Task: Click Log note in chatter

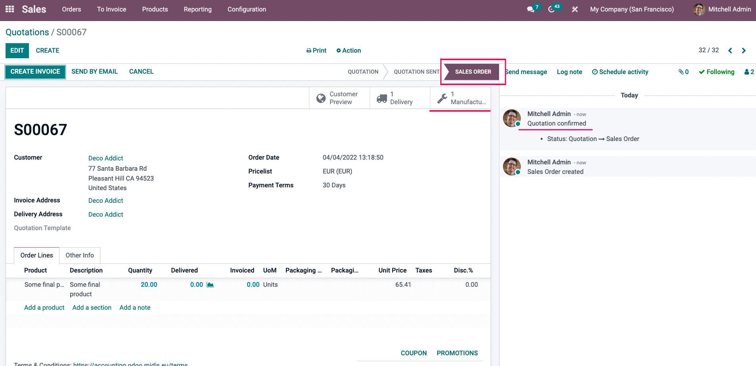Action: click(570, 72)
